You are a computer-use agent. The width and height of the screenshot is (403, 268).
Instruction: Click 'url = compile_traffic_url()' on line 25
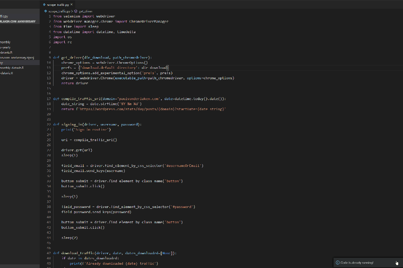click(x=89, y=140)
